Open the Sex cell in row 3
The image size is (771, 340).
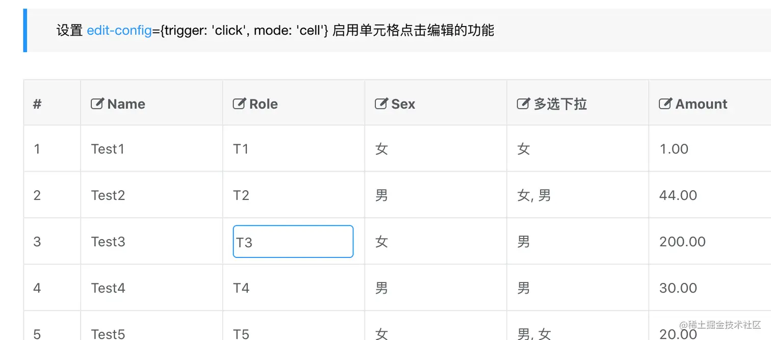381,242
